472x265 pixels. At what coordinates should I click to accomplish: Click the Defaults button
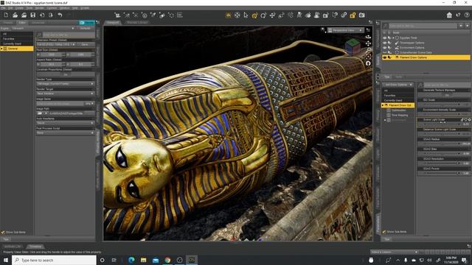pos(86,28)
